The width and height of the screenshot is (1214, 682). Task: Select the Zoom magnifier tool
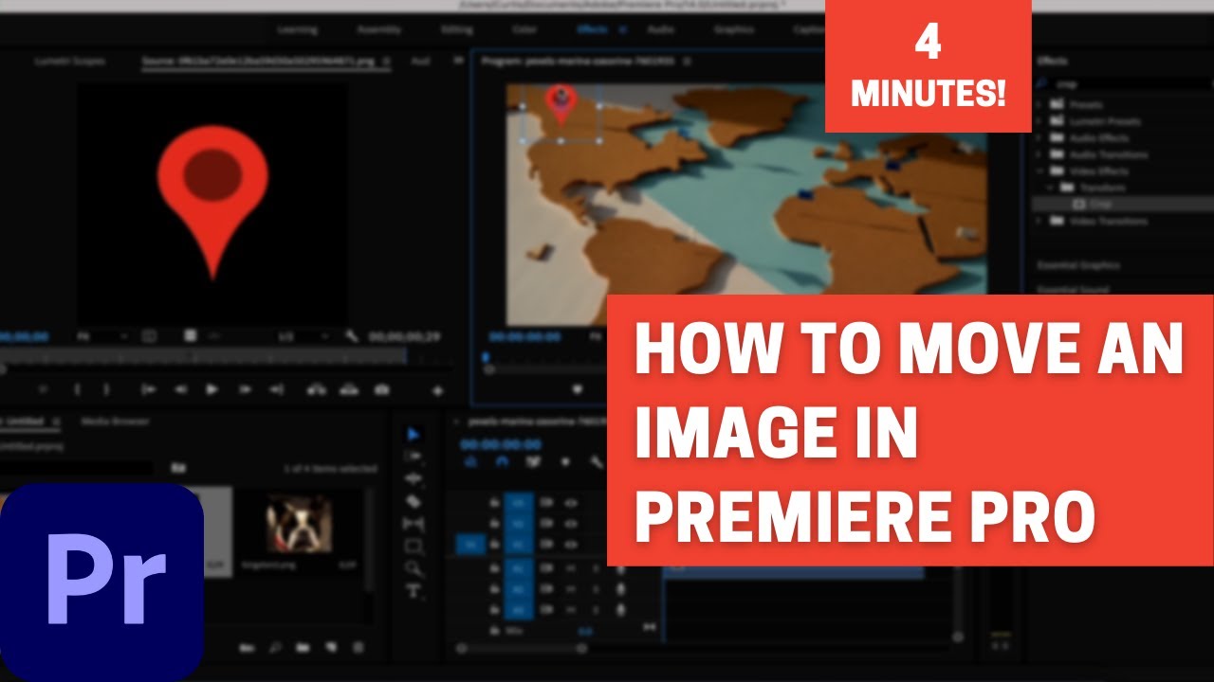click(414, 568)
